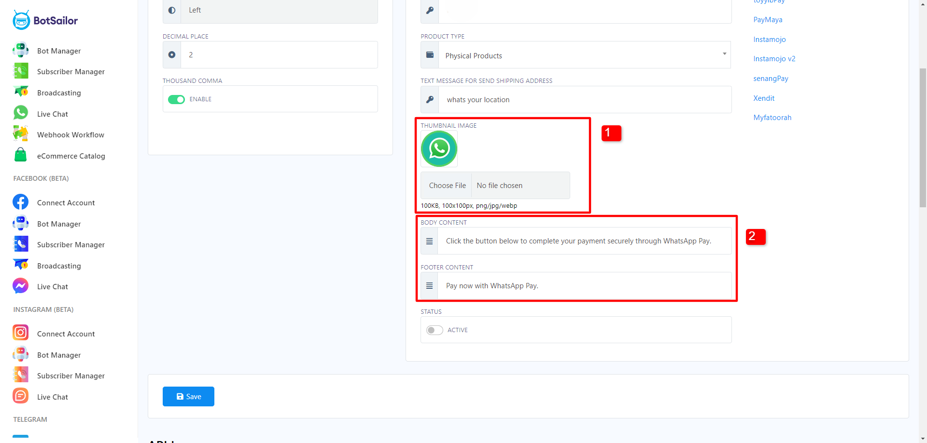Viewport: 927px width, 443px height.
Task: Open the WhatsApp Live Chat icon
Action: coord(21,113)
